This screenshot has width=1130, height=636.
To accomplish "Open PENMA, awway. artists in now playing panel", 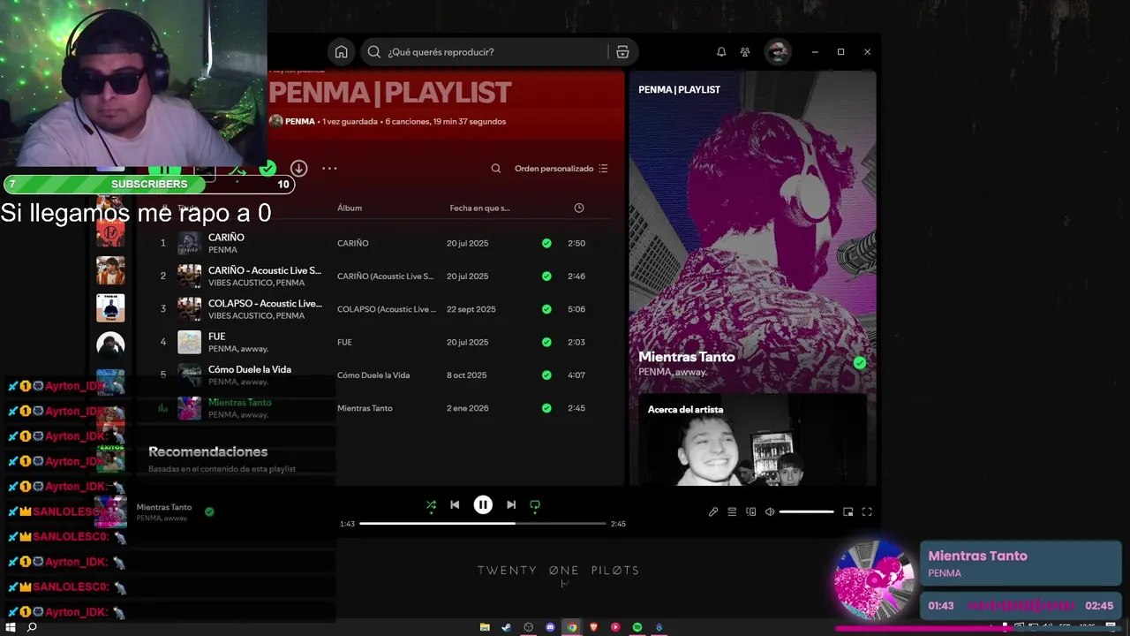I will pos(673,372).
